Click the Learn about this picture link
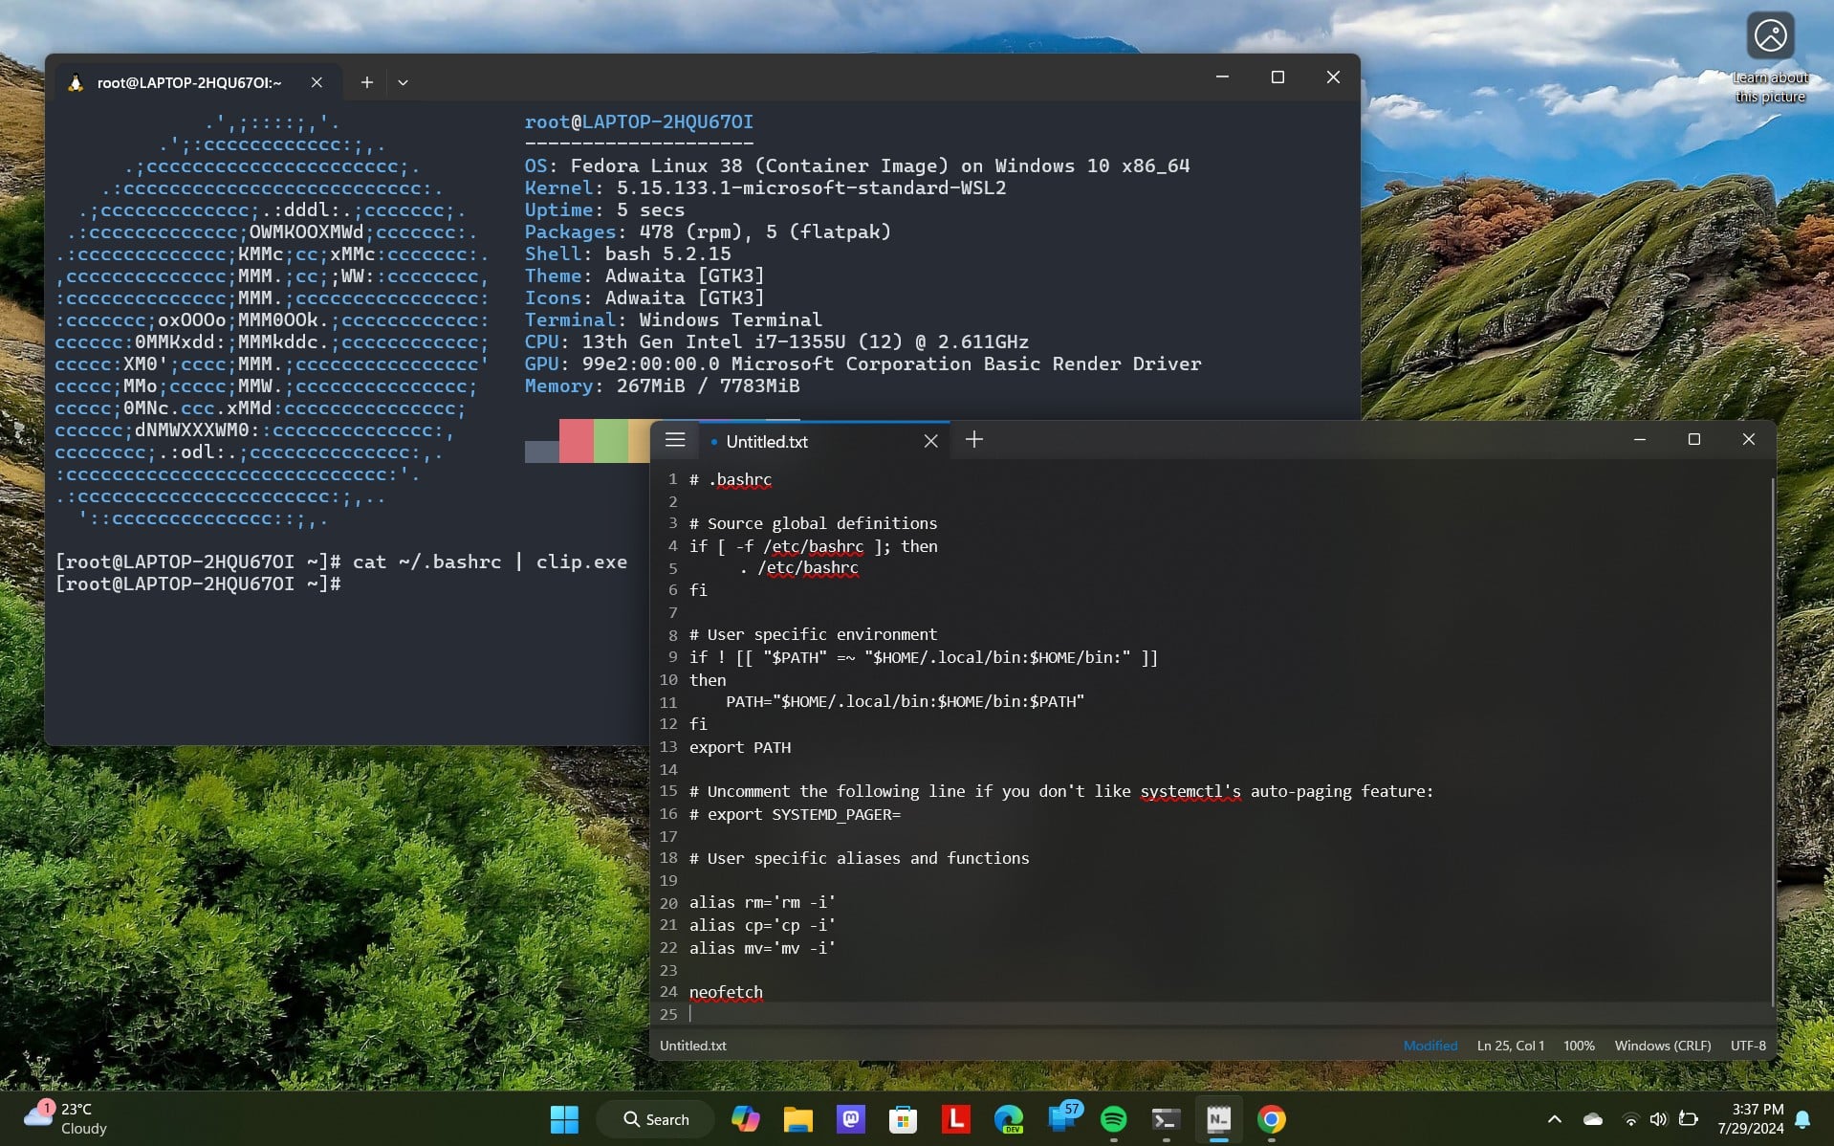Screen dimensions: 1834x1146 1770,86
